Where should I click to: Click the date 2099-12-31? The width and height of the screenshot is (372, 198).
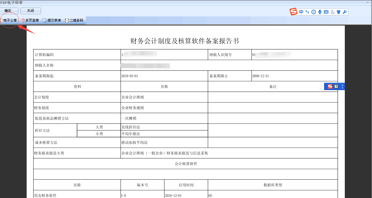260,76
